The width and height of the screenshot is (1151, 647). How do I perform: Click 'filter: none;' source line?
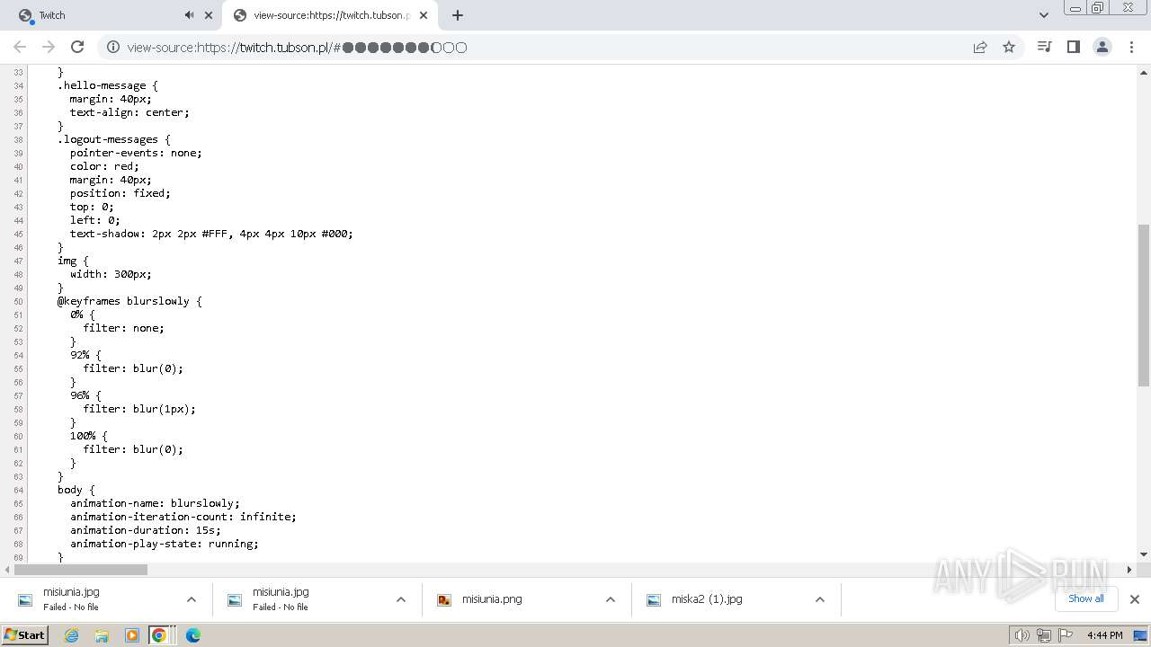point(124,328)
